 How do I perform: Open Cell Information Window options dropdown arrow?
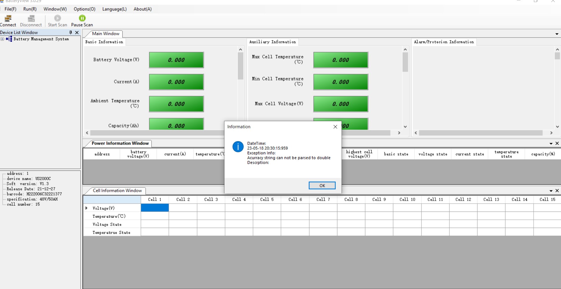551,191
